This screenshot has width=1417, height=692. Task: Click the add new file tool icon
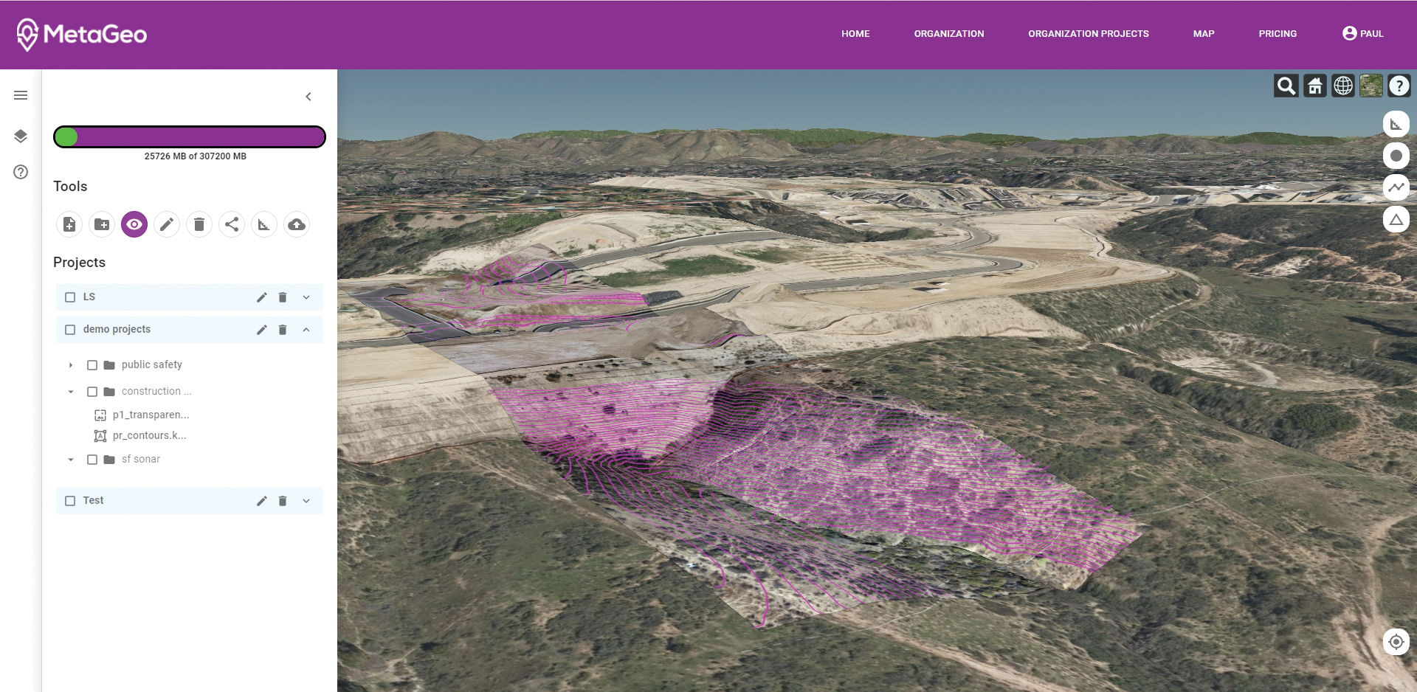point(69,224)
